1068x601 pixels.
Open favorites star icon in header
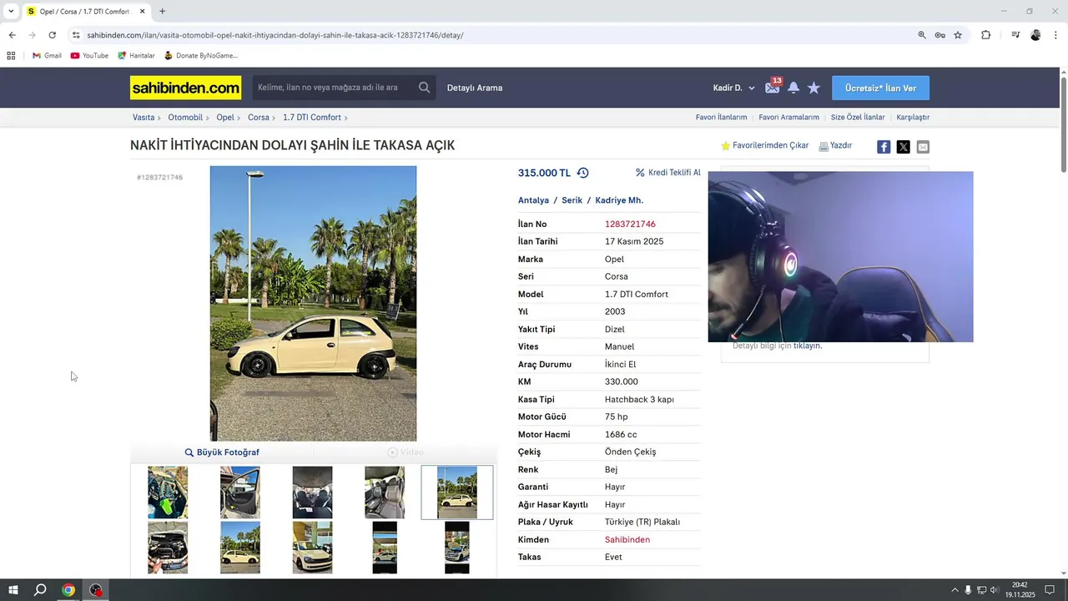tap(814, 88)
